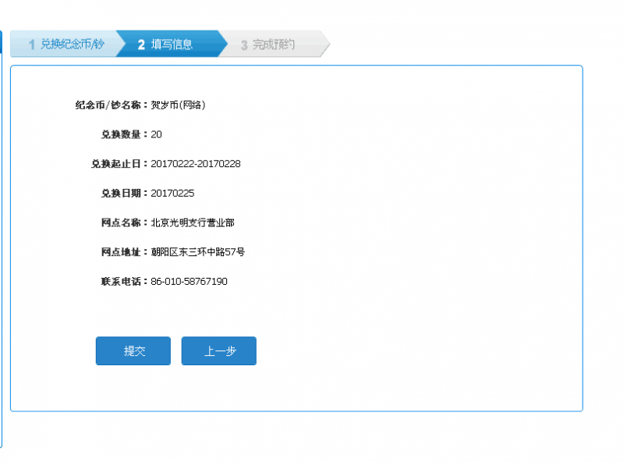
Task: Click the 兑换起止日 label
Action: (x=119, y=164)
